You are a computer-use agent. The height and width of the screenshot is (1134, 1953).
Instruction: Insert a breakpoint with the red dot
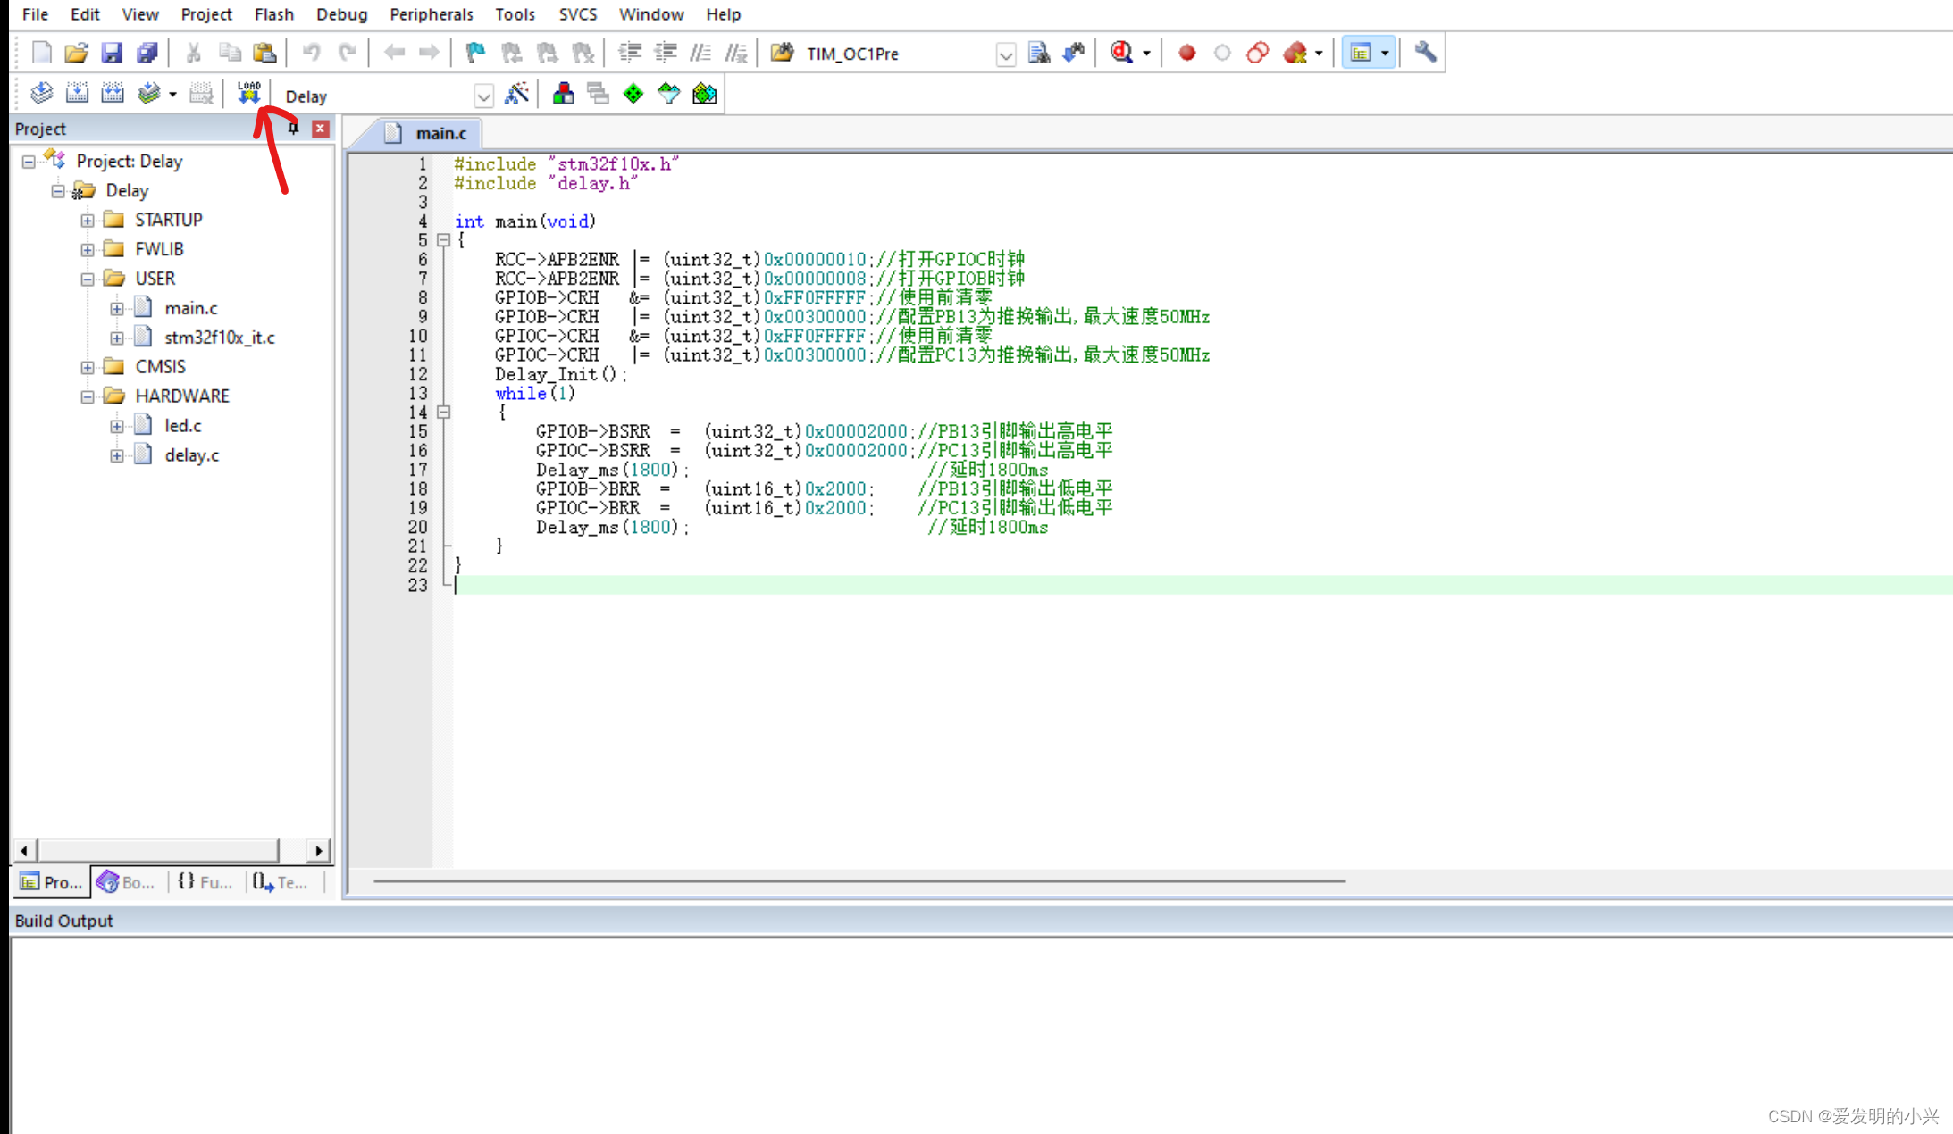pos(1186,53)
